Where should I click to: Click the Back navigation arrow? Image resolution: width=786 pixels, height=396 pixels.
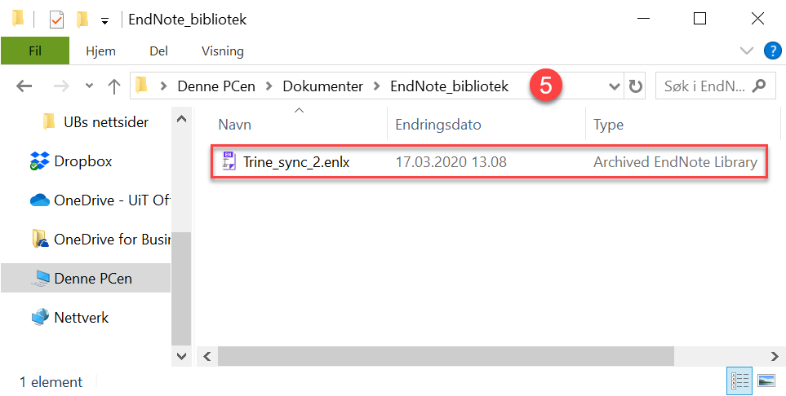[x=24, y=86]
